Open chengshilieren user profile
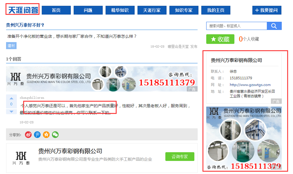The height and width of the screenshot is (174, 293). click(x=32, y=98)
